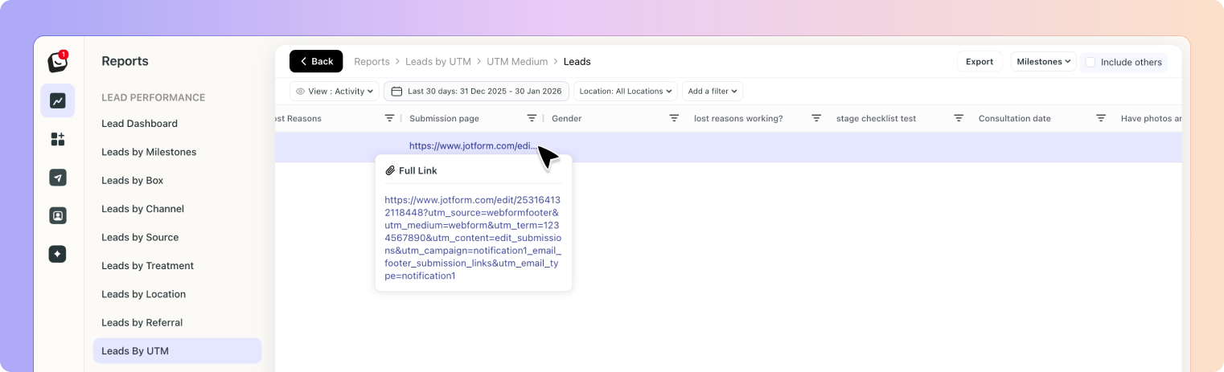Click the Reports sidebar title
This screenshot has width=1224, height=372.
pos(125,61)
